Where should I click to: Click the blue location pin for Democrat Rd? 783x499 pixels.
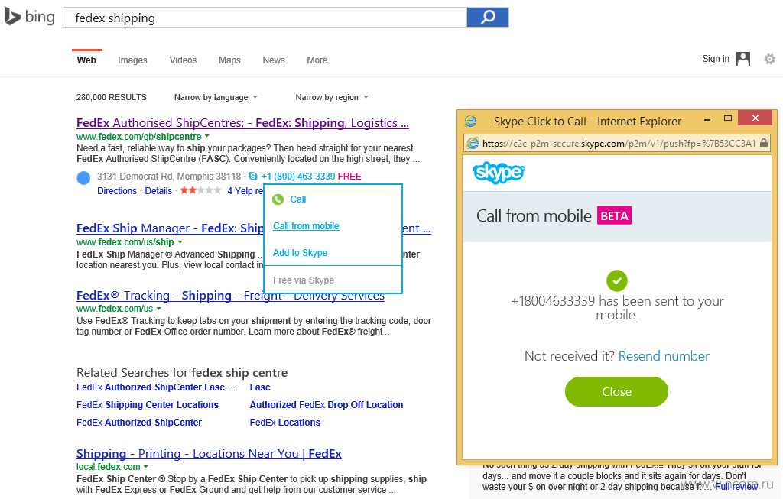click(x=83, y=177)
